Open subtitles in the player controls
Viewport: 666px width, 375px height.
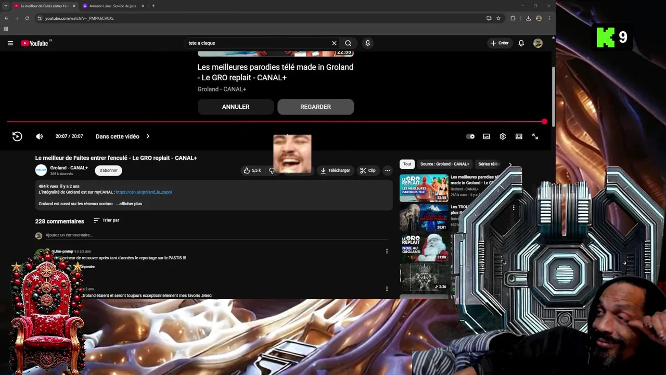click(x=486, y=136)
